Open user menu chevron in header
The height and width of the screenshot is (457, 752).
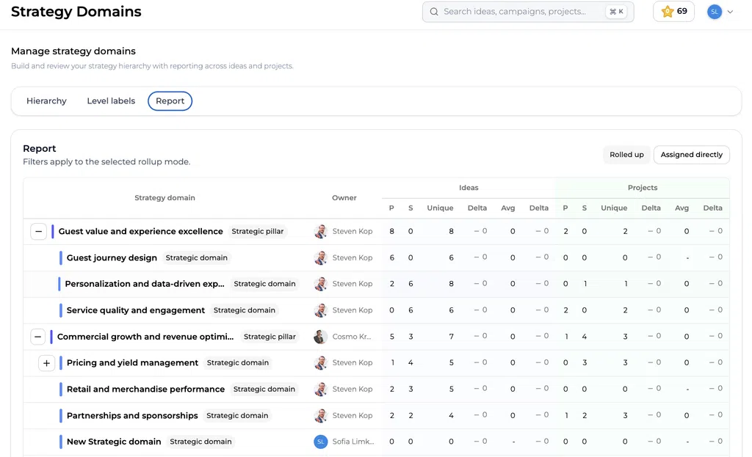730,12
